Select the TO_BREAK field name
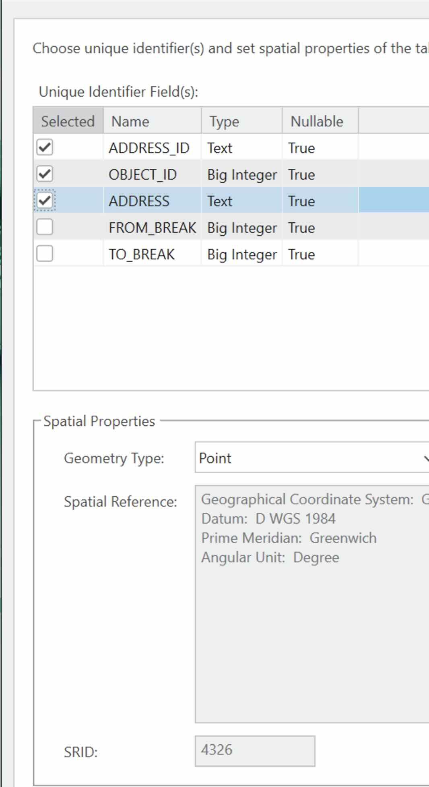Image resolution: width=429 pixels, height=787 pixels. (x=142, y=254)
